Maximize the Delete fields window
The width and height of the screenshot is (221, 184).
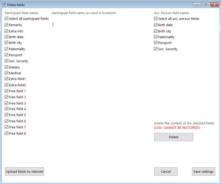tap(206, 4)
